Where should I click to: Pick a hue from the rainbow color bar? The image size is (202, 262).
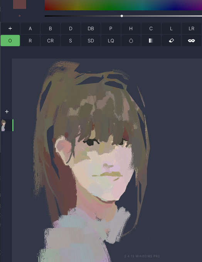tap(123, 5)
